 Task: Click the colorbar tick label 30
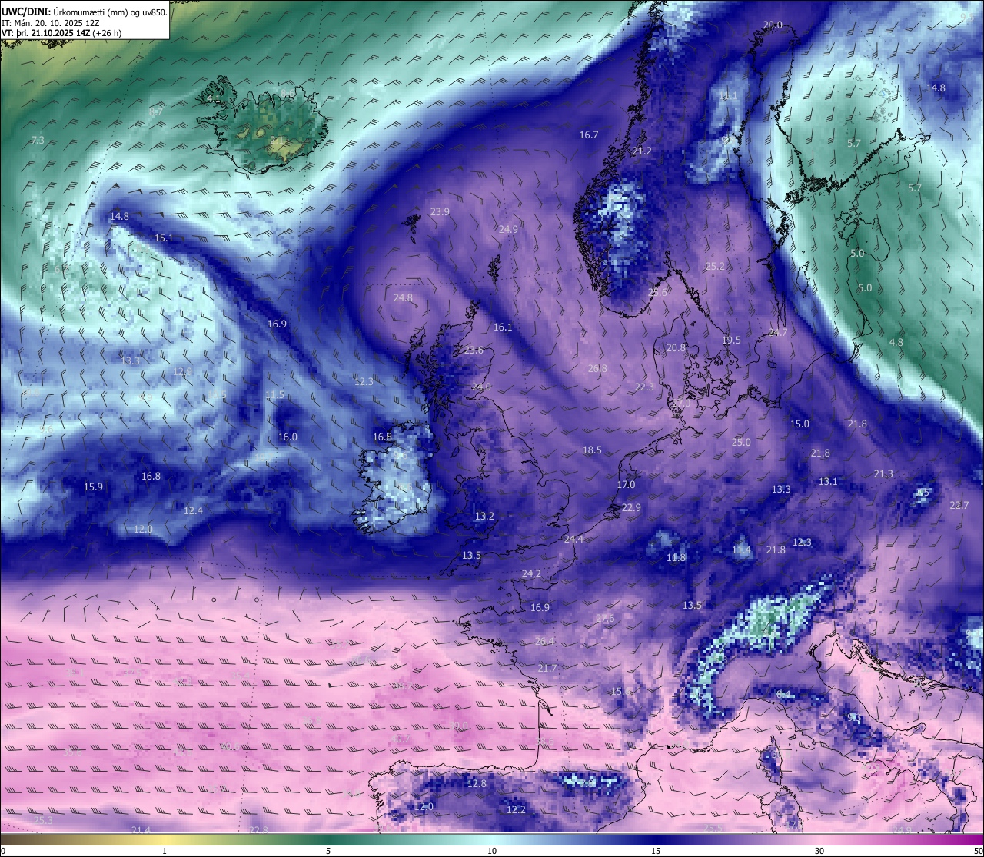click(x=819, y=851)
